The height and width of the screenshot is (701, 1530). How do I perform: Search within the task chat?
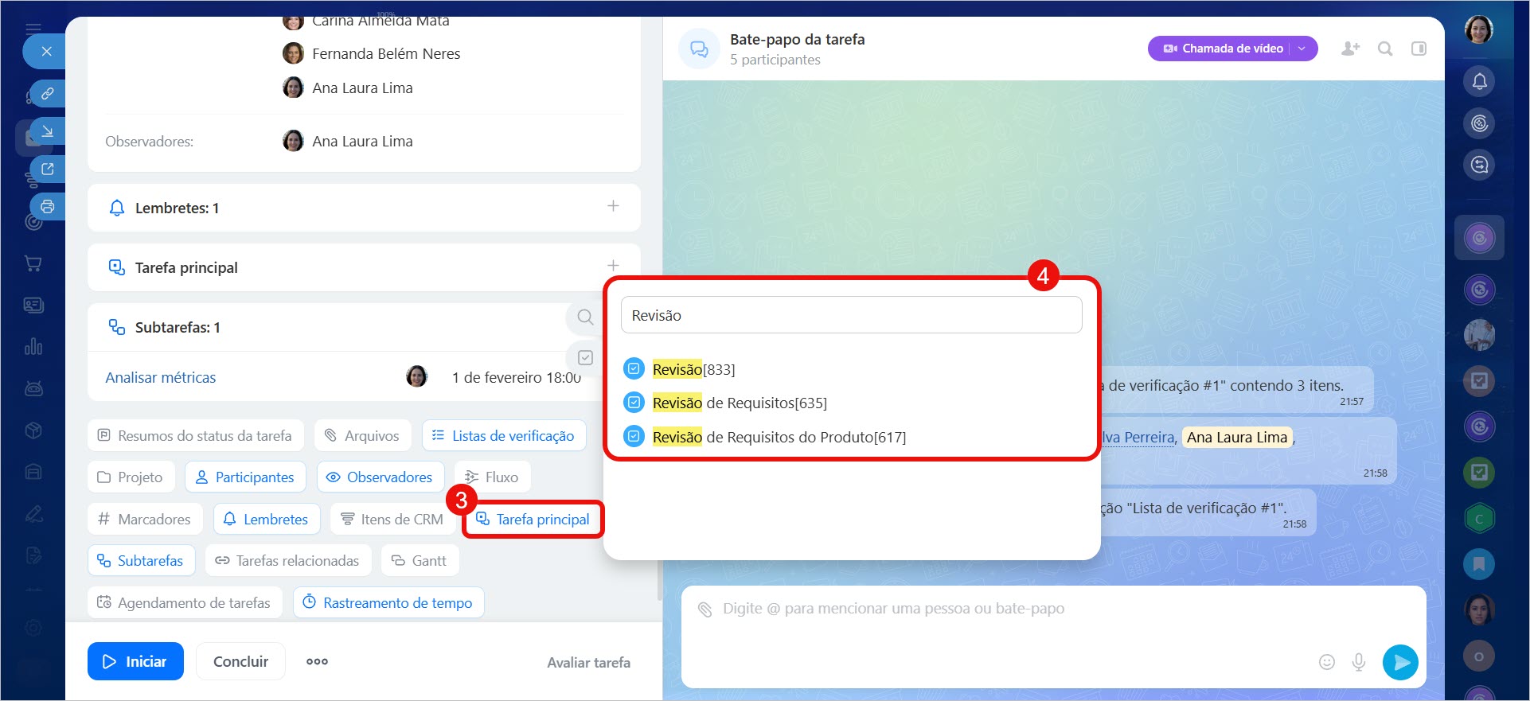coord(1385,49)
